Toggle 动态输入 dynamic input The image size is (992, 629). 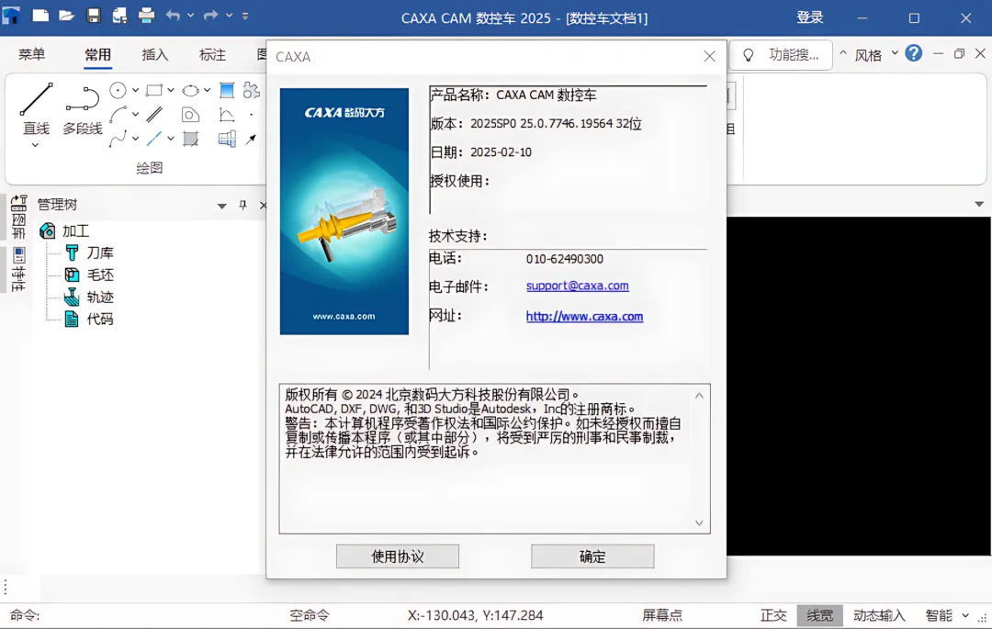[879, 615]
